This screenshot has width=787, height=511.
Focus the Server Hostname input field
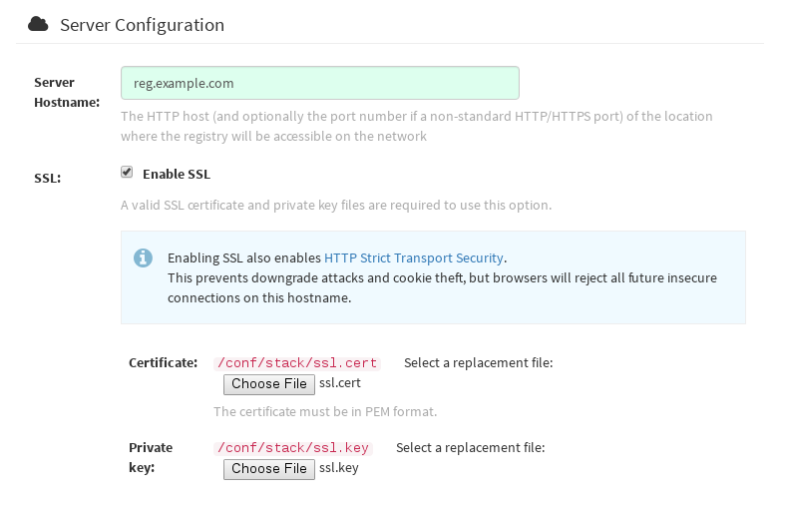point(319,83)
